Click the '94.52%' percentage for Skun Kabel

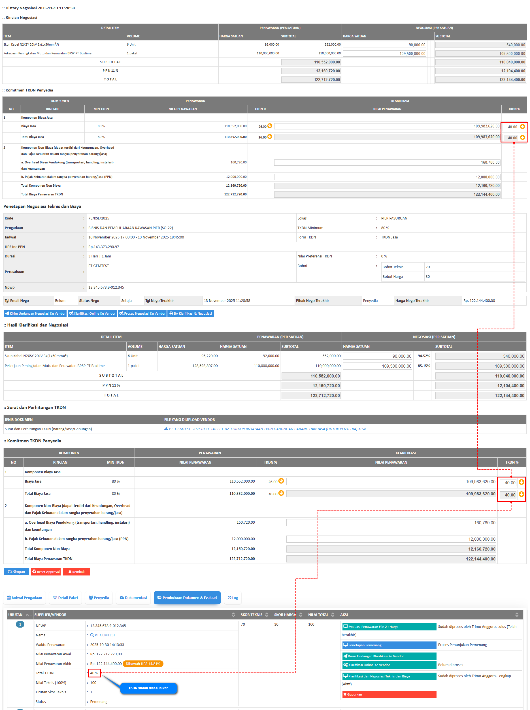[424, 356]
